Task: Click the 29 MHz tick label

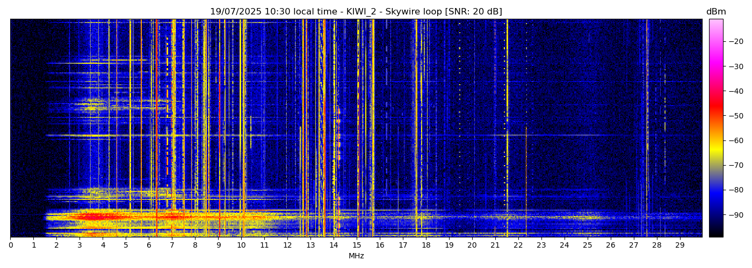Action: (679, 245)
